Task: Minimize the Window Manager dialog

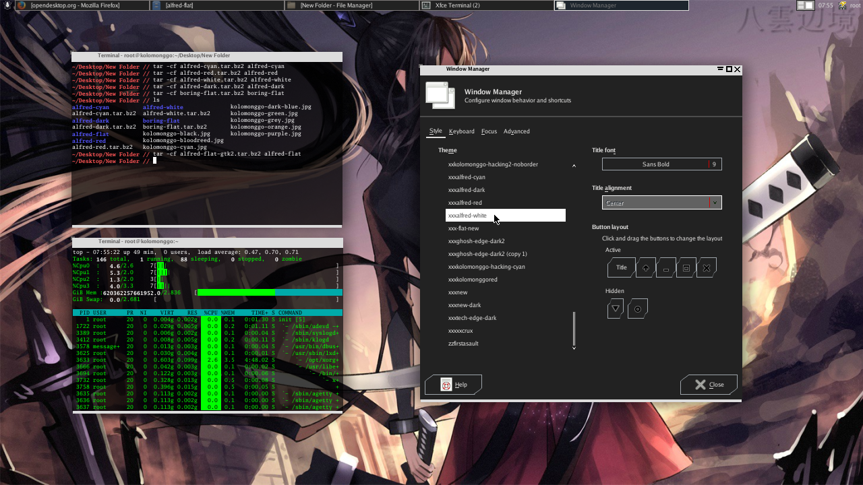Action: point(721,69)
